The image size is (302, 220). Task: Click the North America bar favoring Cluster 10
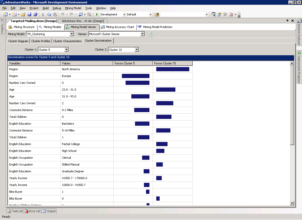point(173,69)
